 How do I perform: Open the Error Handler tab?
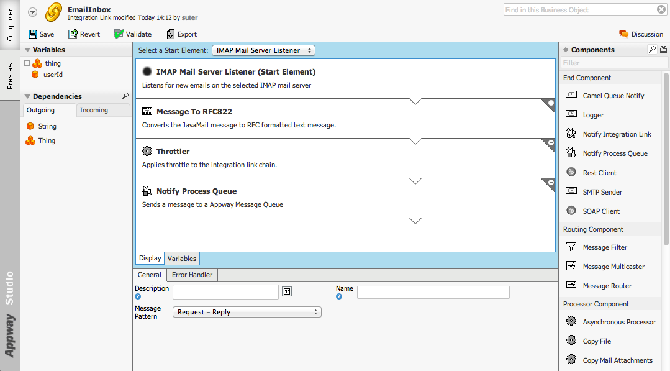[x=192, y=275]
